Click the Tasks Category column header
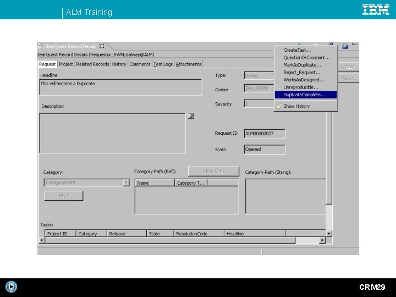The image size is (396, 297). 91,234
